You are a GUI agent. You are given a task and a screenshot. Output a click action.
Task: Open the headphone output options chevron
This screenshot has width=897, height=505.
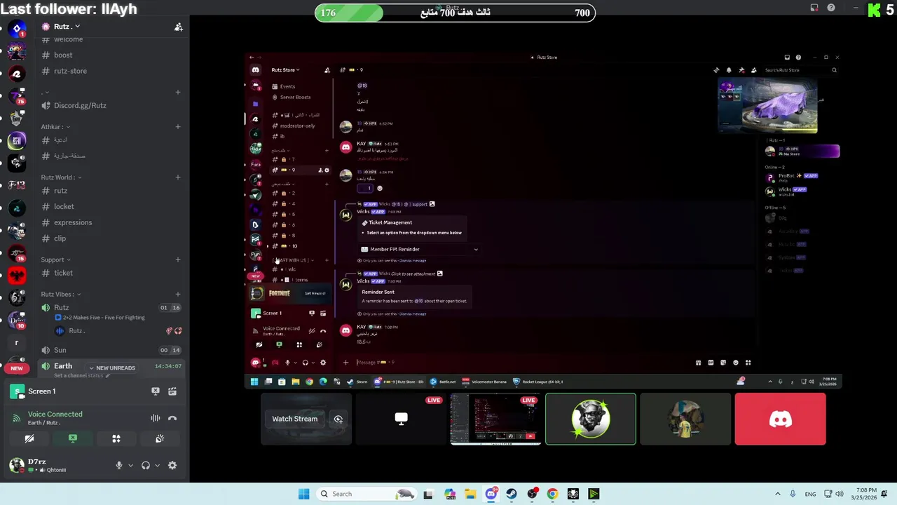coord(157,465)
